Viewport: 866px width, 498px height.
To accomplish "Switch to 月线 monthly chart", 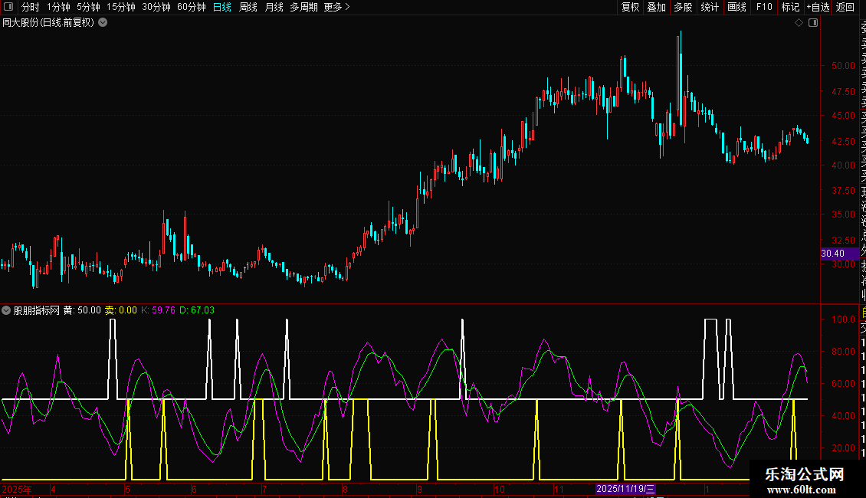I will tap(274, 7).
